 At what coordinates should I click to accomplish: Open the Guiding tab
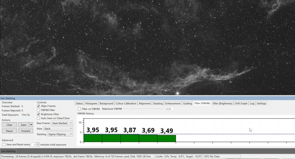click(x=187, y=103)
